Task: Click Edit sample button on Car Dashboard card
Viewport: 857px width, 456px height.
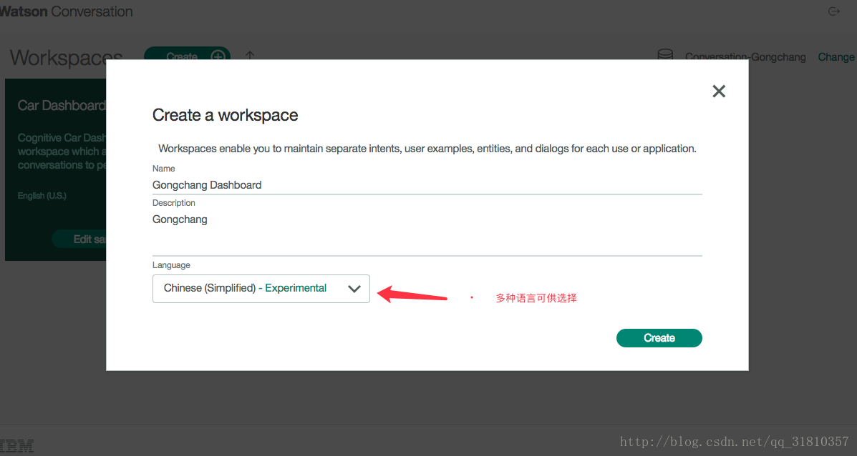Action: pyautogui.click(x=79, y=239)
